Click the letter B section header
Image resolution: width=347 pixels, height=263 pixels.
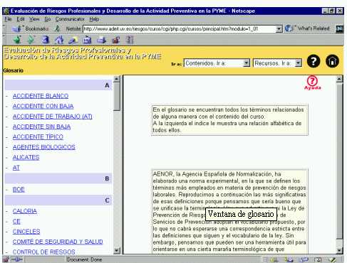[x=58, y=178]
